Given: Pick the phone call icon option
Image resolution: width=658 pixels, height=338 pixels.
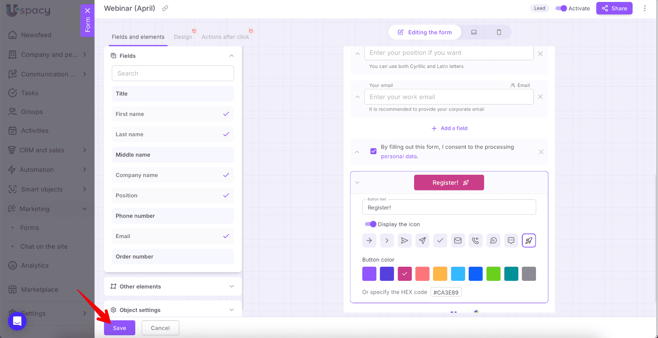Looking at the screenshot, I should (x=475, y=241).
